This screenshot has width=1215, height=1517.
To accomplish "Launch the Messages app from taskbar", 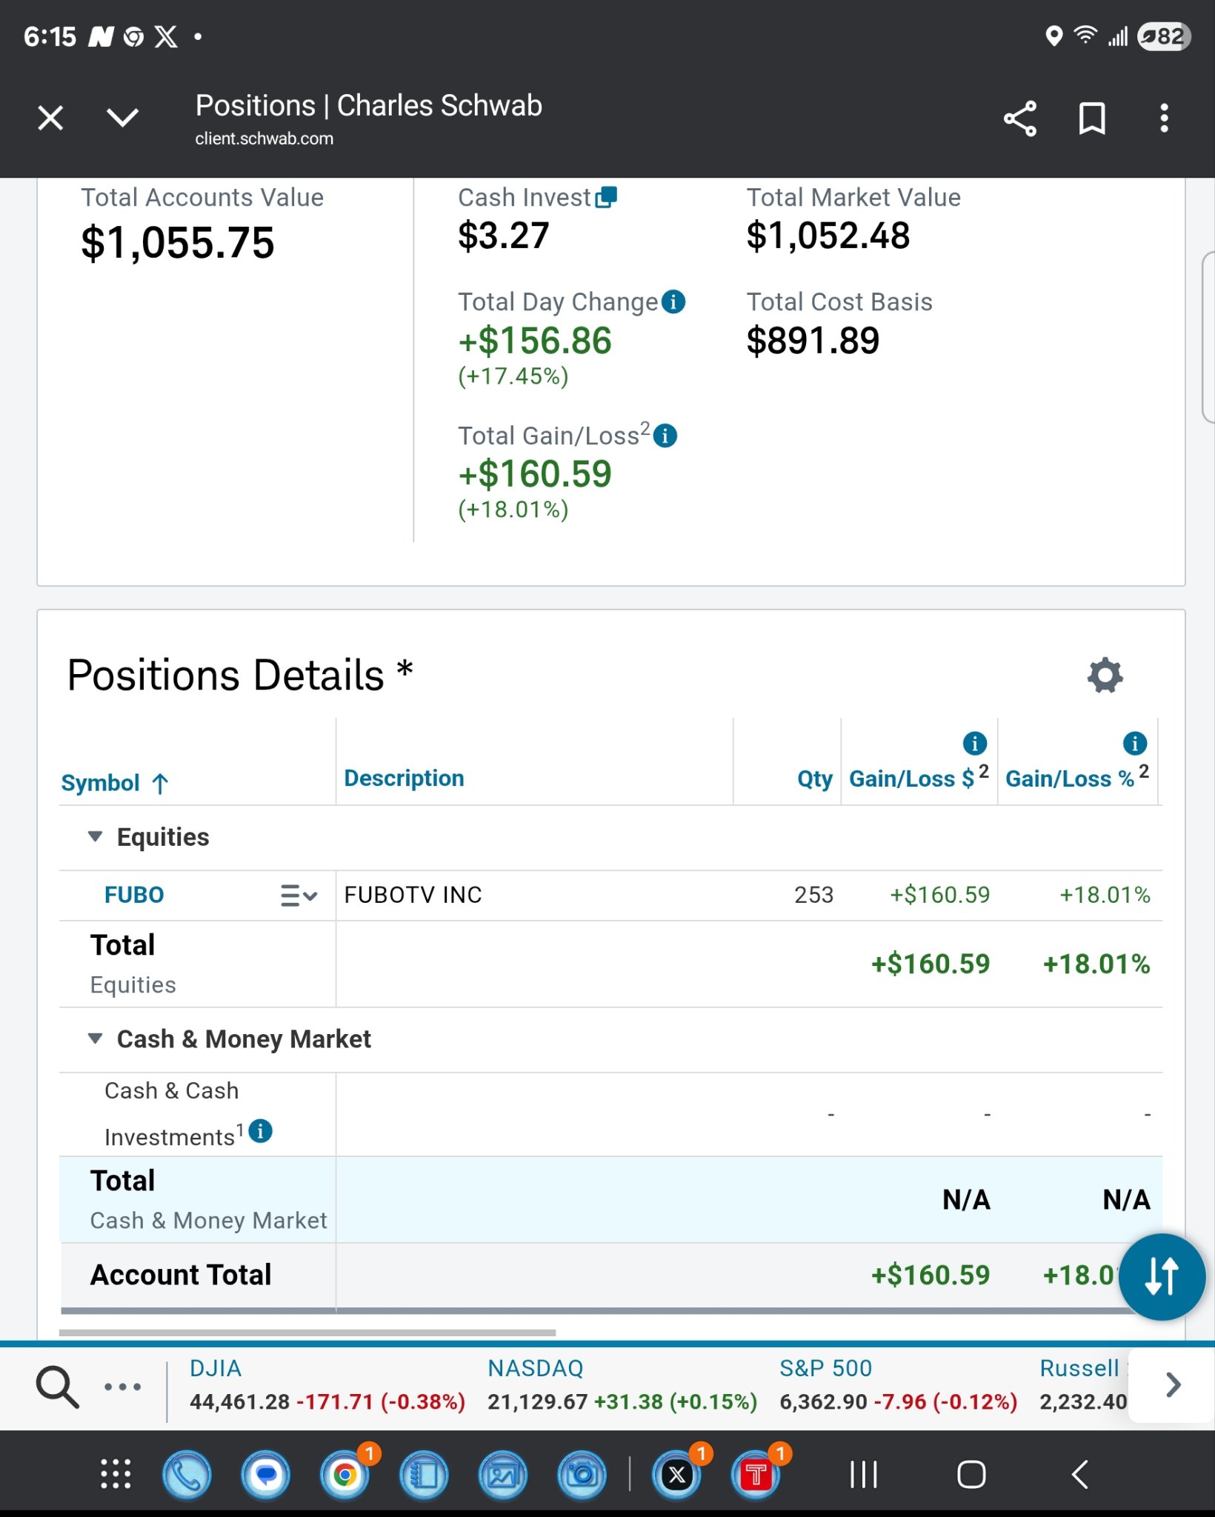I will pos(266,1475).
